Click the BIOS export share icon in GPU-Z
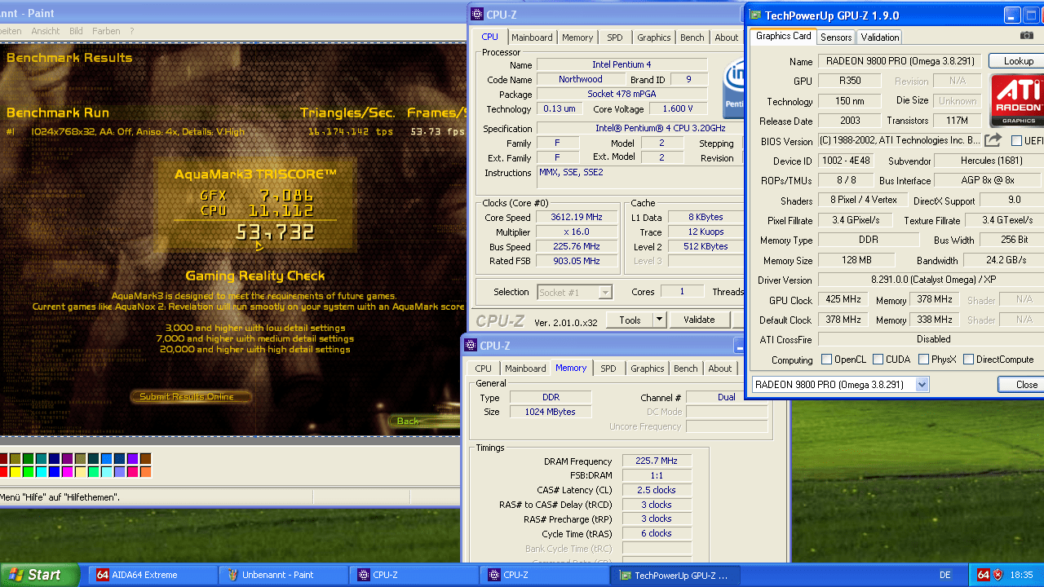Image resolution: width=1044 pixels, height=587 pixels. (x=993, y=140)
